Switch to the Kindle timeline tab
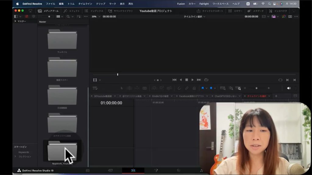The height and width of the screenshot is (175, 312). (x=161, y=96)
